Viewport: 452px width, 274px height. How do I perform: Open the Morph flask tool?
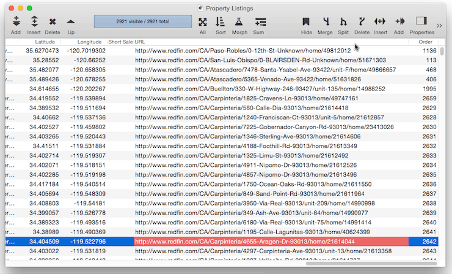point(239,21)
